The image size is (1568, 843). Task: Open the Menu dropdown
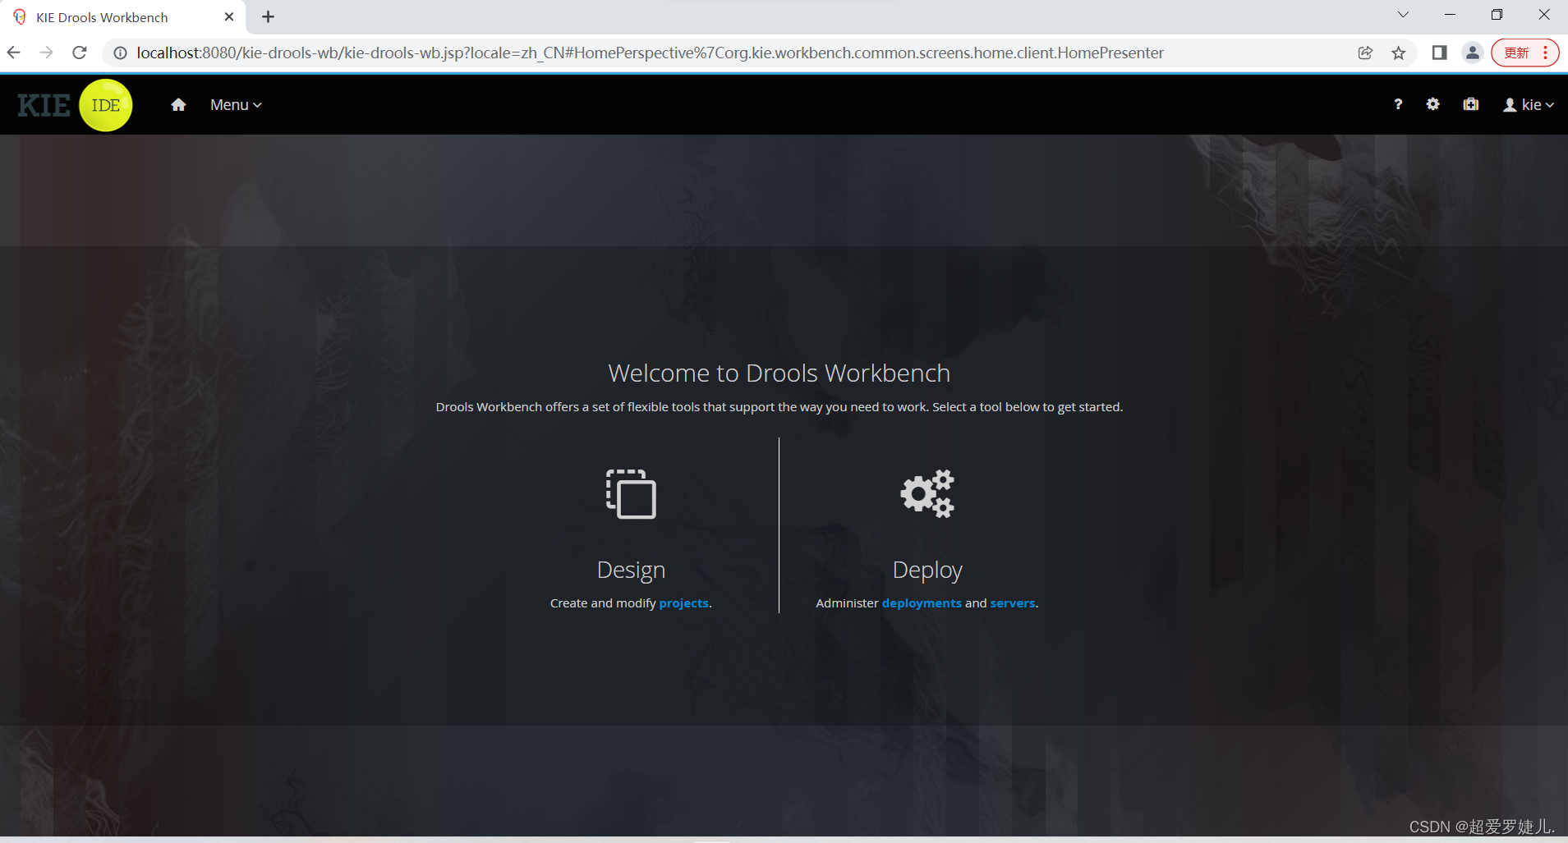point(236,105)
